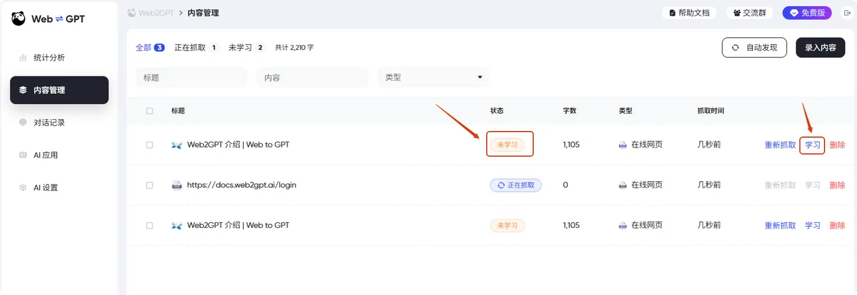Click the AI 设置 hexagon icon
Image resolution: width=857 pixels, height=295 pixels.
point(23,187)
